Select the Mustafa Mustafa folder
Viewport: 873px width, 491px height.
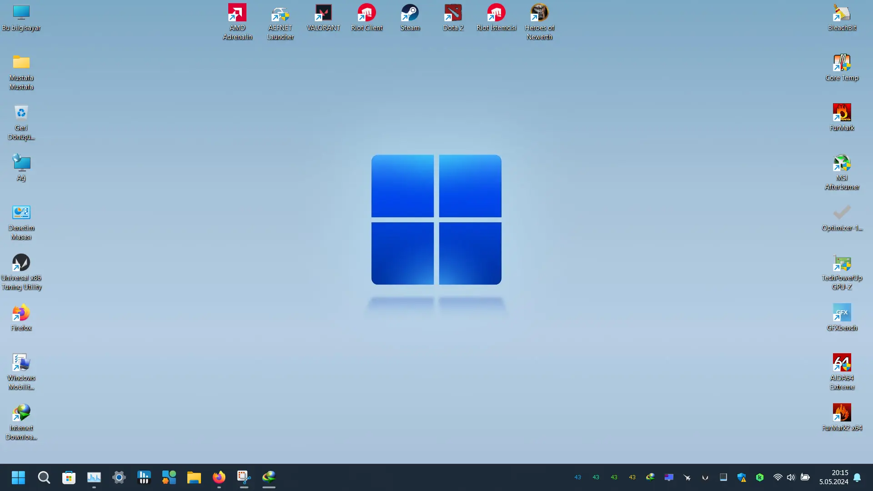21,72
